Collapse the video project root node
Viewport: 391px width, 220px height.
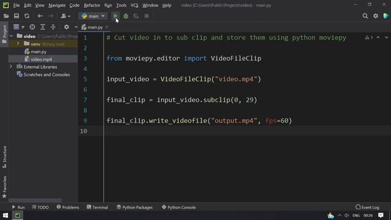[11, 36]
